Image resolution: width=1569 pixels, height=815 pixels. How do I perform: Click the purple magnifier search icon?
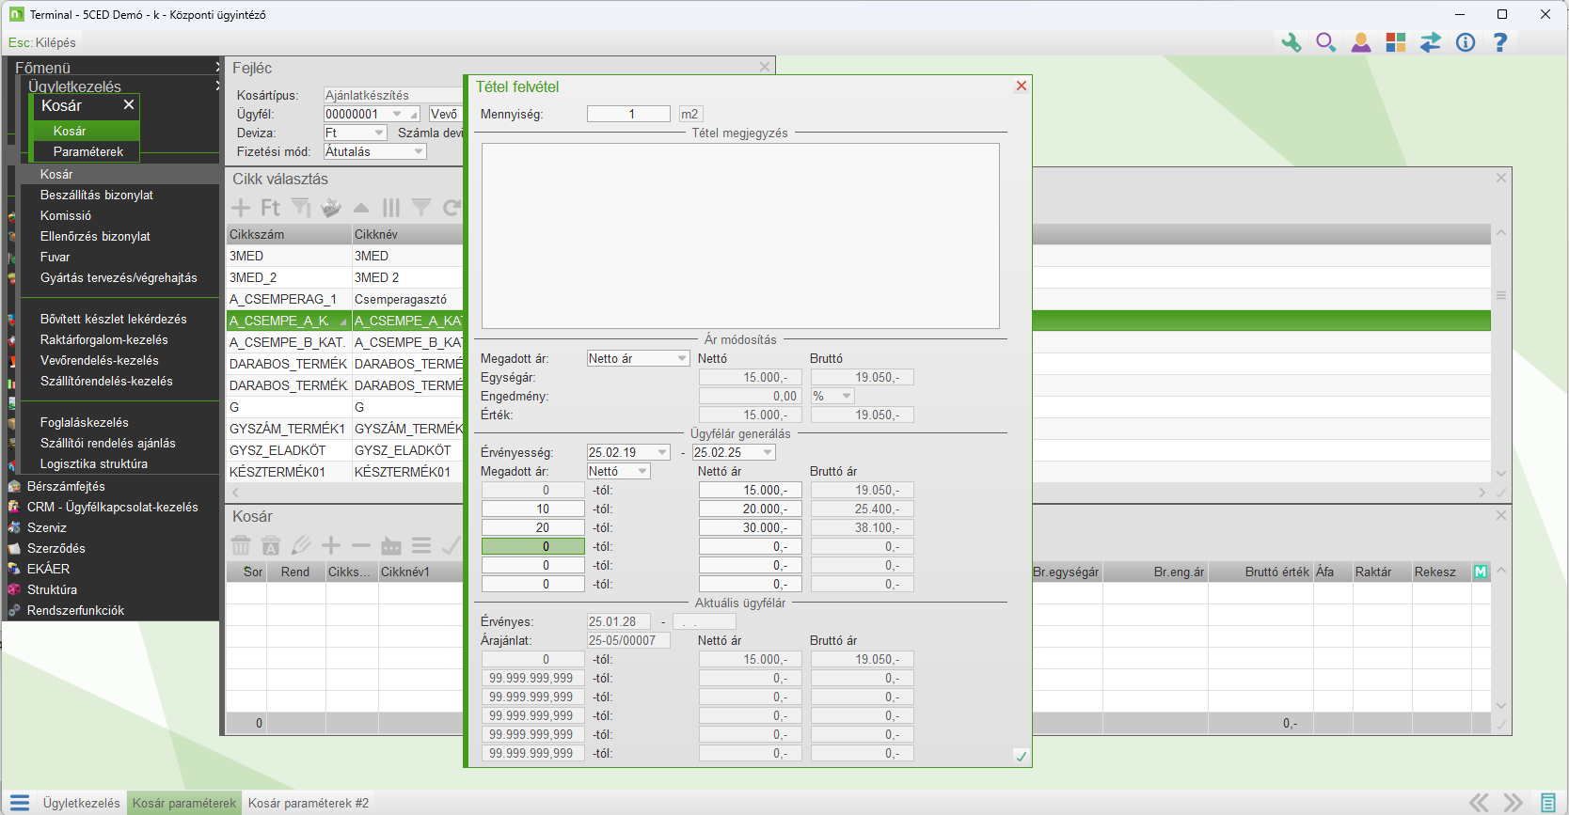pos(1325,42)
